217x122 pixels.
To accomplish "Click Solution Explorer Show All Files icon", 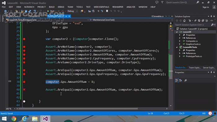I will point(207,20).
